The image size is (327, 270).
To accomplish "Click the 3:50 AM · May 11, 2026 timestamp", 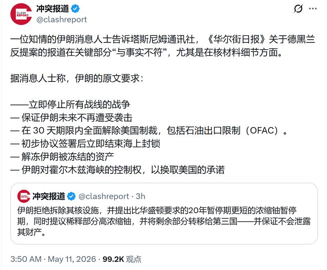I will tap(53, 259).
